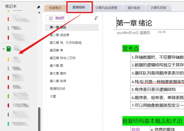Switch to the 数据结构 section tab
Viewport: 184px width, 131px height.
(x=79, y=7)
